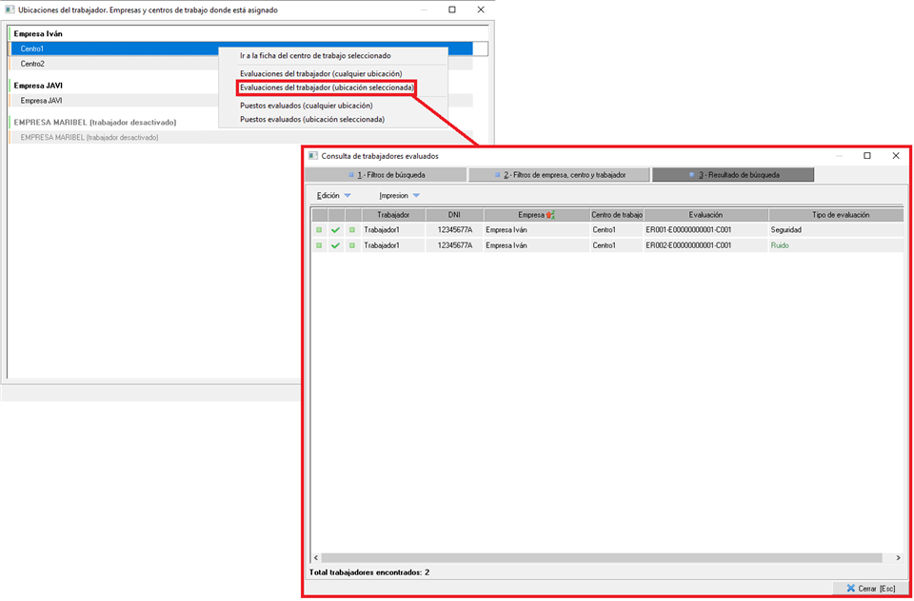Expand the Impresion dropdown menu

click(399, 195)
